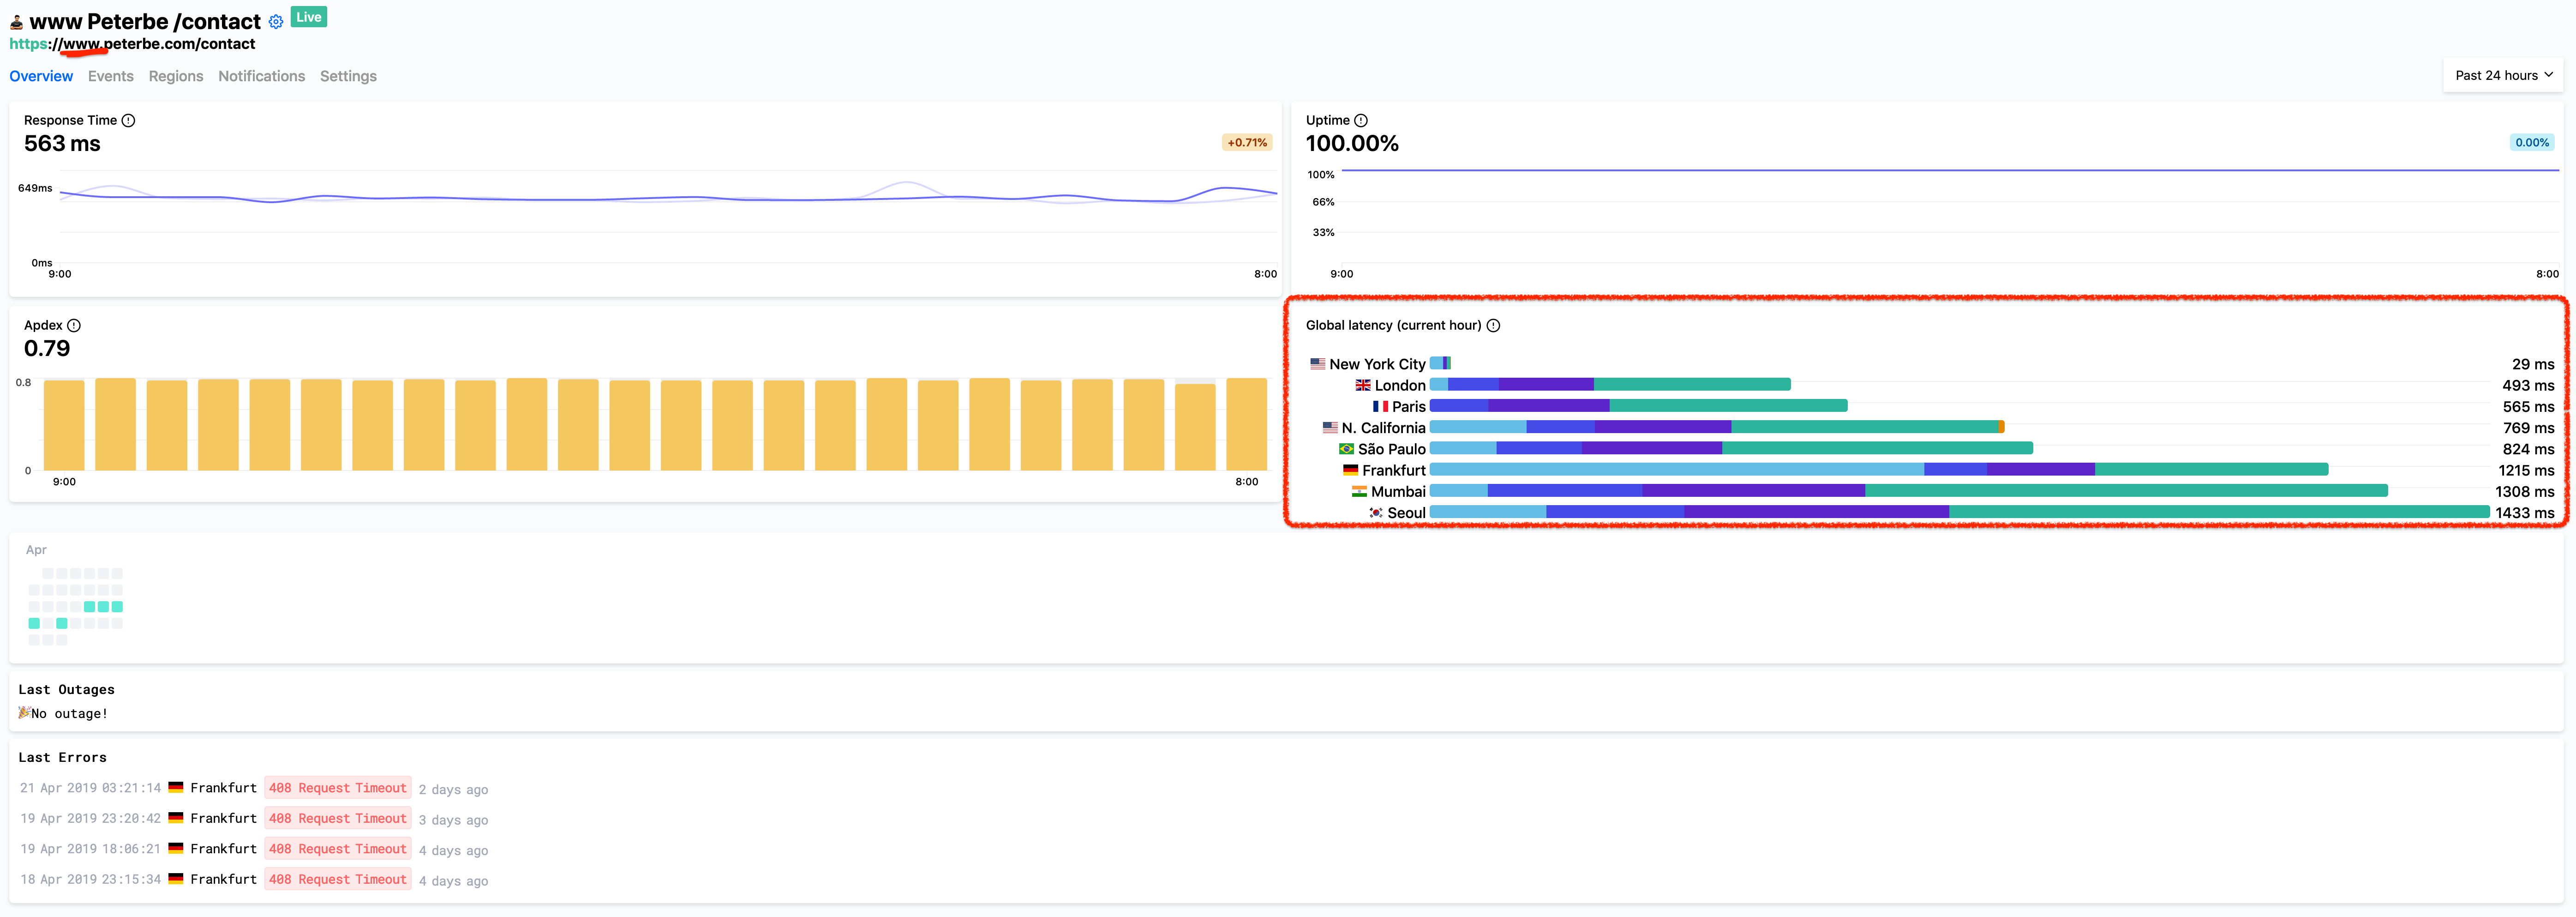Click the Apr calendar month label

click(36, 550)
